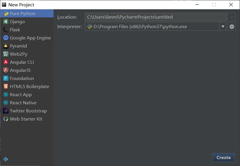Click the Web2Py icon
This screenshot has width=240, height=166.
coord(6,54)
